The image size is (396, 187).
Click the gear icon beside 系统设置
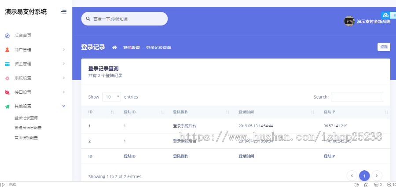tap(7, 78)
